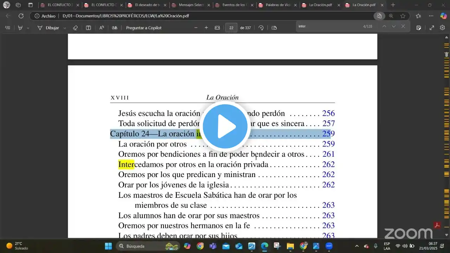Toggle fit to width icon
This screenshot has height=253, width=450.
217,28
